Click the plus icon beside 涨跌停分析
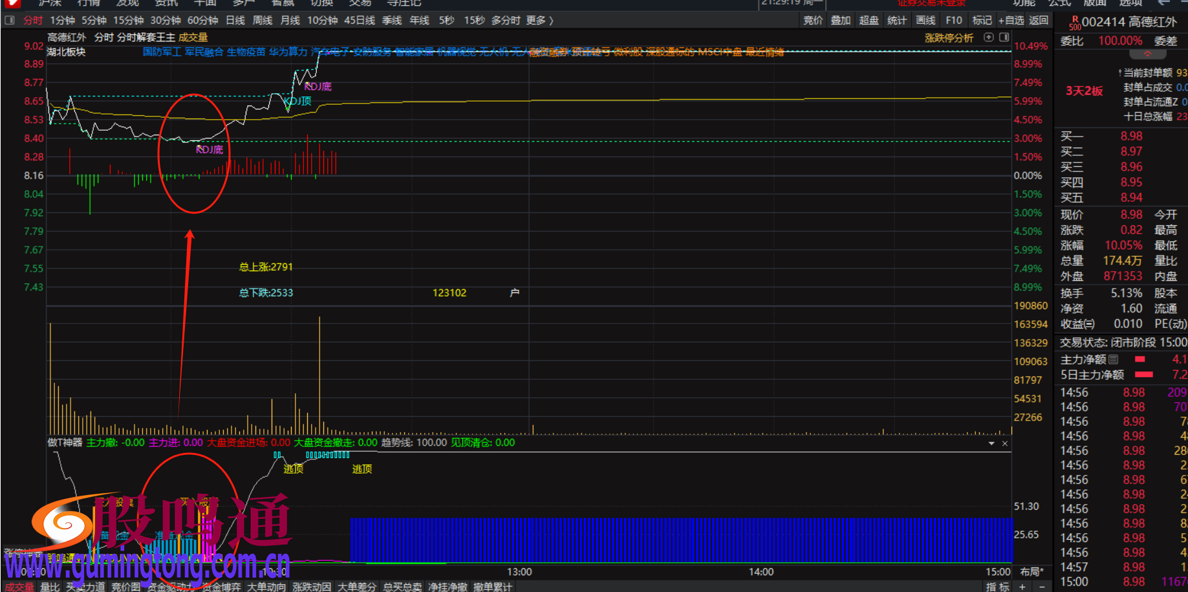1188x592 pixels. coord(988,38)
